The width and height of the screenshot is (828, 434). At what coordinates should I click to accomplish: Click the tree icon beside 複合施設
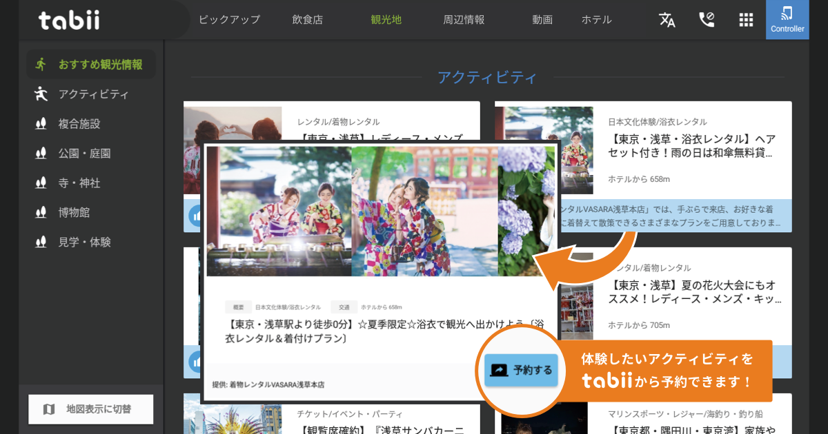coord(41,124)
